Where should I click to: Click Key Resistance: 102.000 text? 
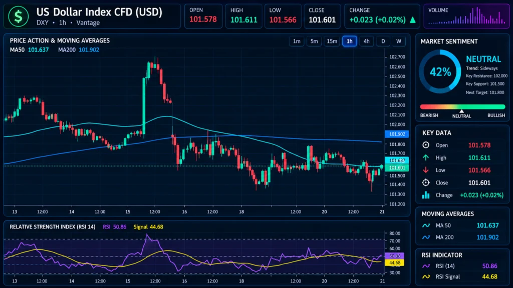(x=486, y=76)
